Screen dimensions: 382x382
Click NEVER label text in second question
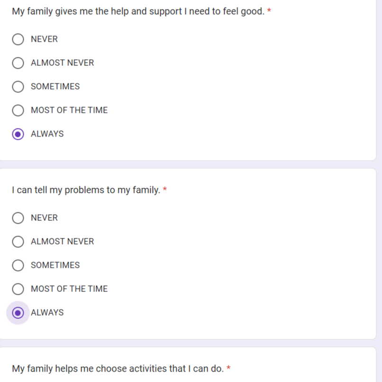click(x=45, y=218)
